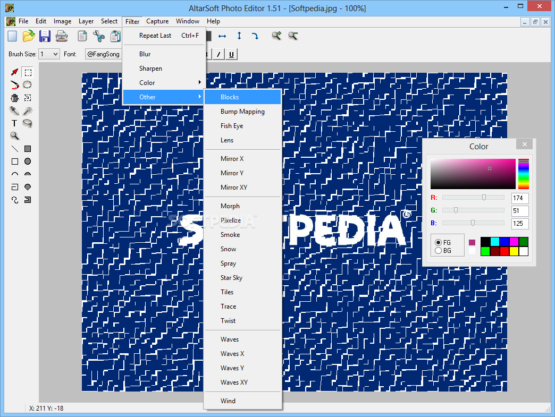Click the Copy document toolbar icon
Image resolution: width=555 pixels, height=417 pixels.
(x=82, y=36)
